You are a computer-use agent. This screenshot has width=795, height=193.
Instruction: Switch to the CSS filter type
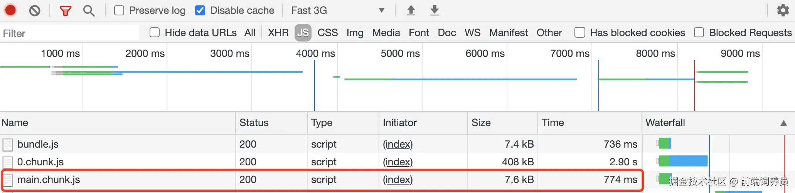click(327, 33)
